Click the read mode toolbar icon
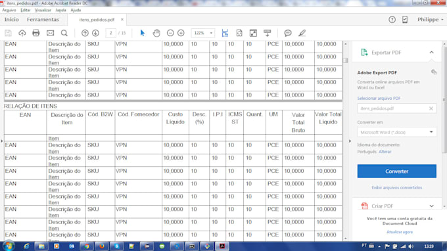447x251 pixels. coord(267,33)
